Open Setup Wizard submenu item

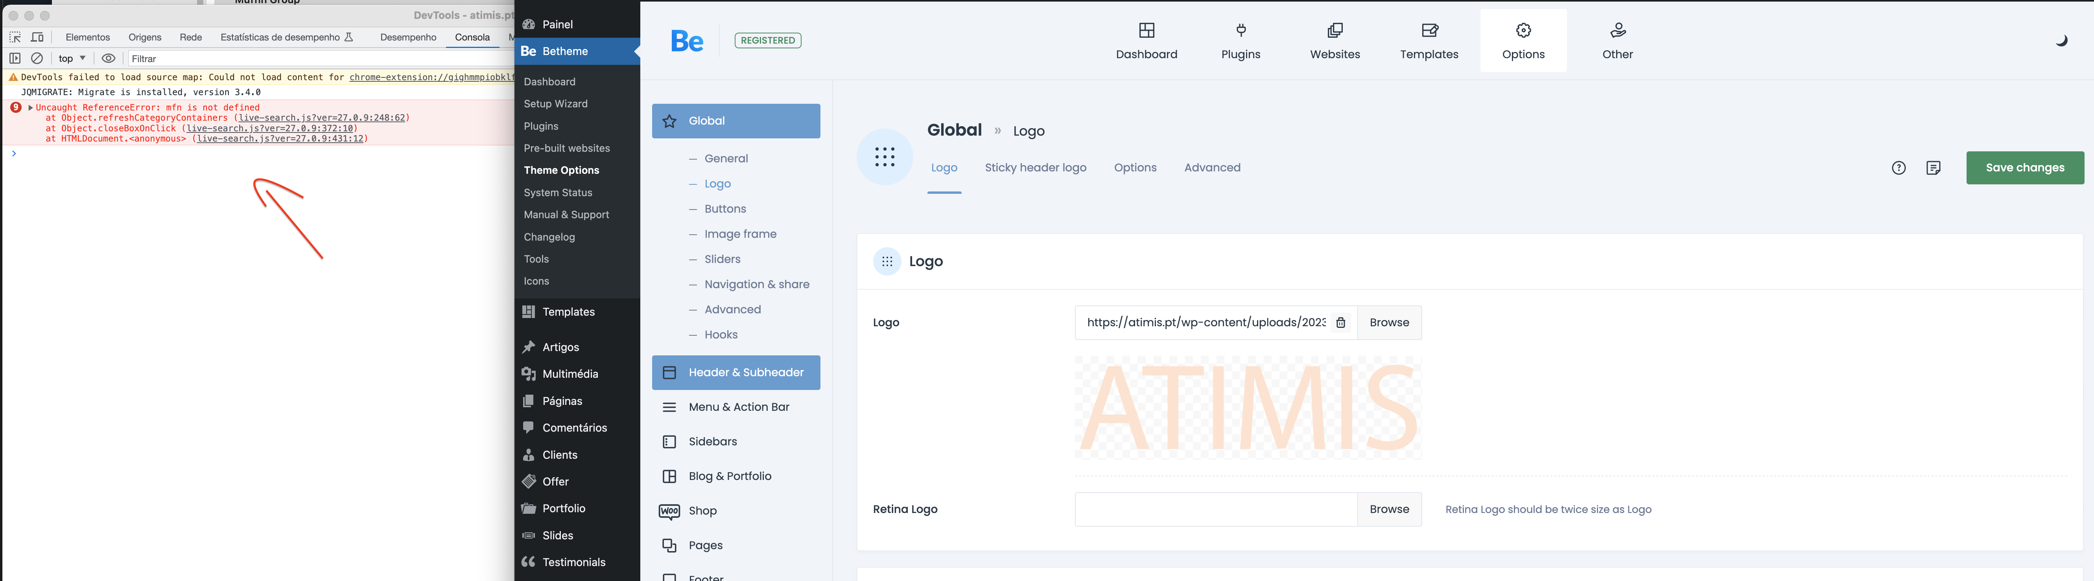(x=556, y=104)
